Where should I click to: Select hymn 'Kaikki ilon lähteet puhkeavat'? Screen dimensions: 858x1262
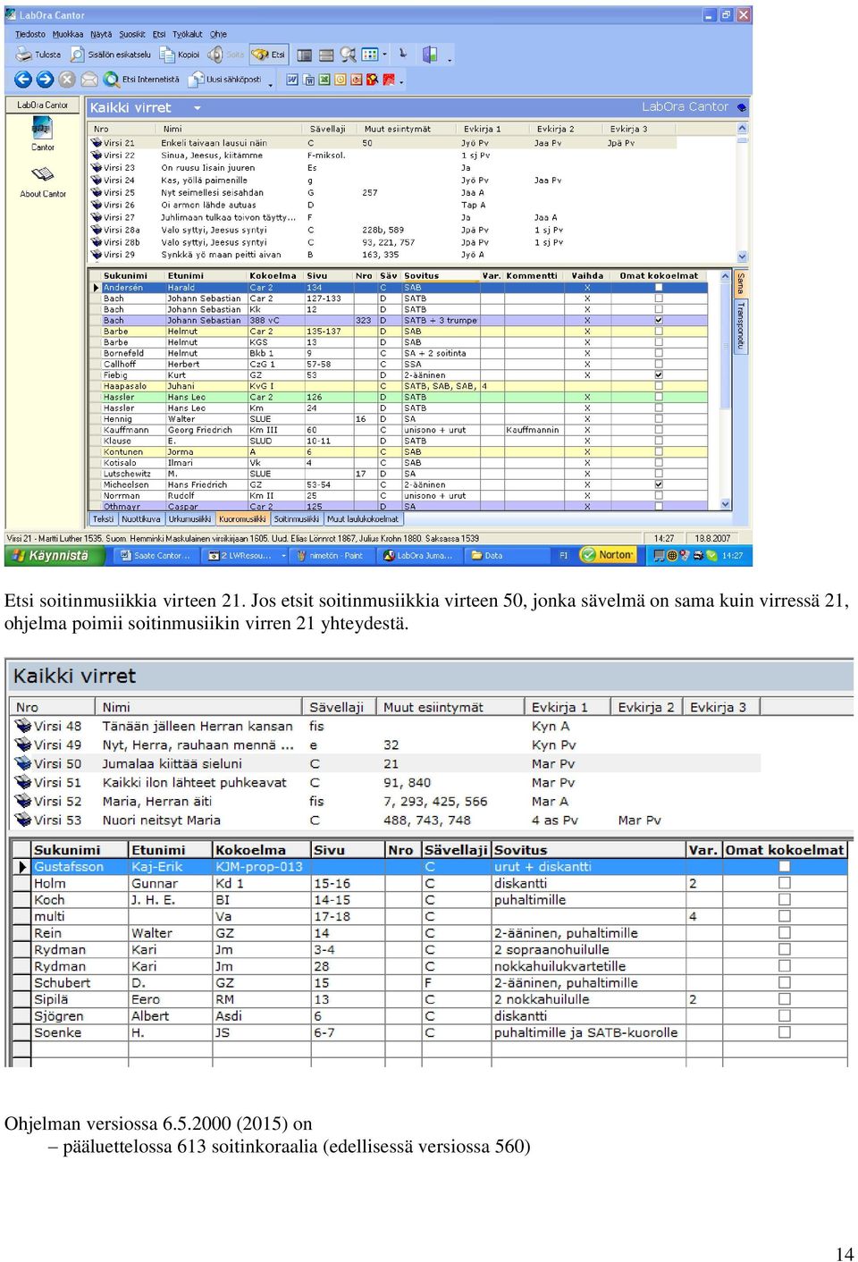[x=195, y=782]
